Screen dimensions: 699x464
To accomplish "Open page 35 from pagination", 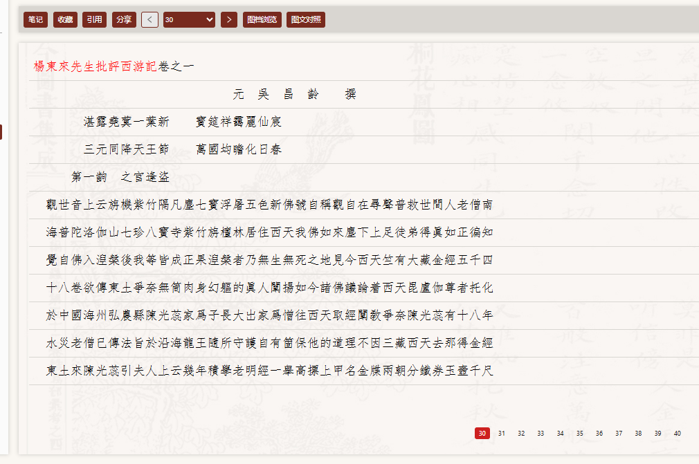I will click(580, 434).
